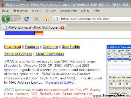Open the Datei menu
Screen dimensions: 131x98
pos(6,11)
